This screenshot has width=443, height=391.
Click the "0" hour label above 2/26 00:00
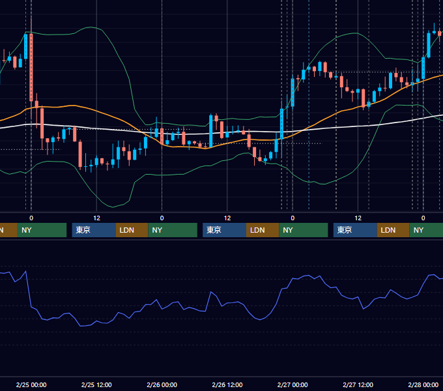tap(162, 218)
